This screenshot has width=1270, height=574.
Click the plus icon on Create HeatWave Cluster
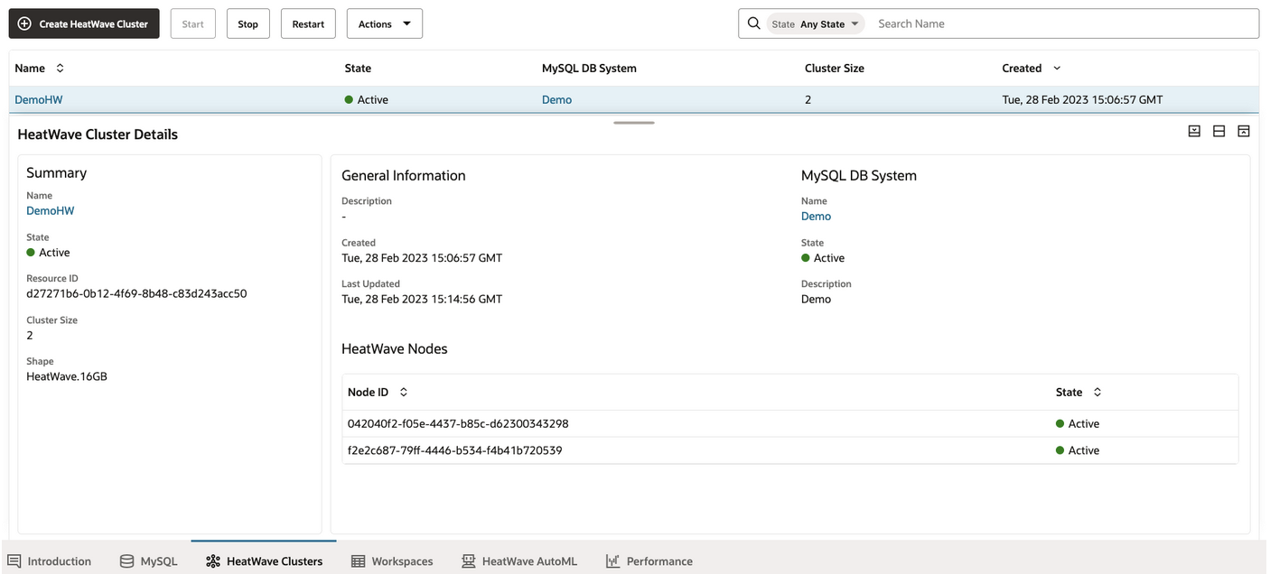coord(24,23)
